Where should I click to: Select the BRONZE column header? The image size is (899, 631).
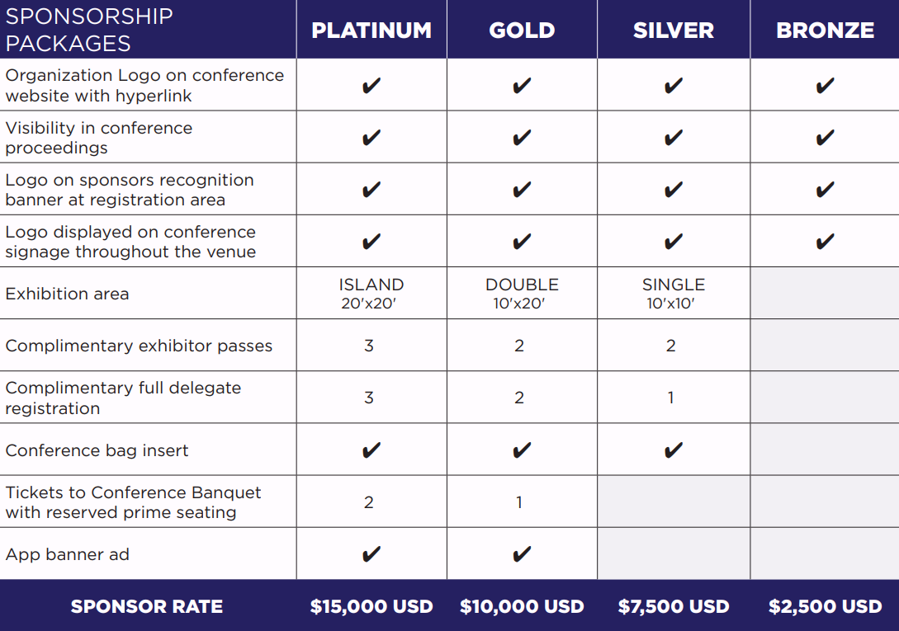(x=825, y=31)
